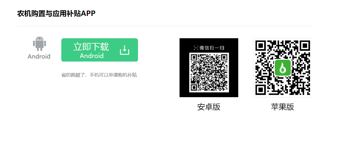Viewport: 350px width, 151px height.
Task: Click the 安卓版 label
Action: (x=209, y=107)
